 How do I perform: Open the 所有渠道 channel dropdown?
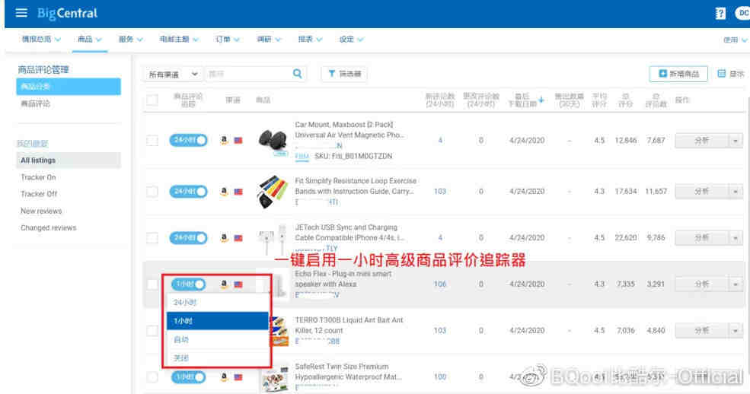(x=173, y=74)
